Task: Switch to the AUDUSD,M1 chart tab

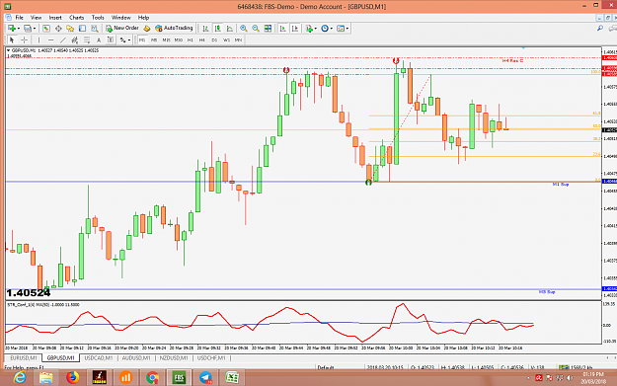Action: [x=136, y=358]
